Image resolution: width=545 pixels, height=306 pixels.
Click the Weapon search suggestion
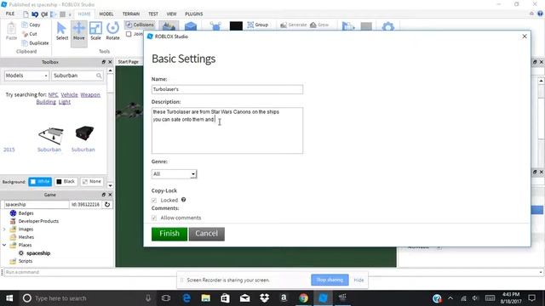click(x=90, y=94)
